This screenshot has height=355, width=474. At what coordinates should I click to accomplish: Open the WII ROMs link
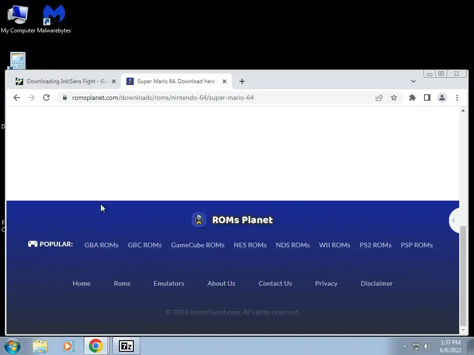334,245
